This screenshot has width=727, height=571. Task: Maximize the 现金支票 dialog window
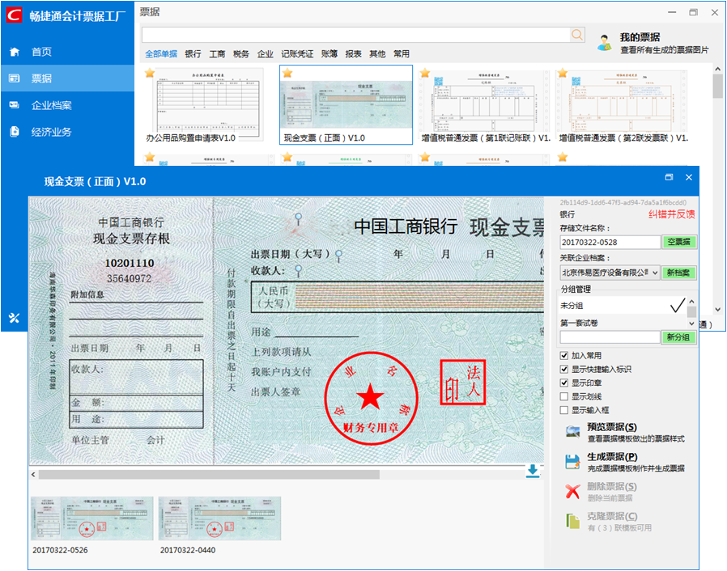[x=669, y=177]
